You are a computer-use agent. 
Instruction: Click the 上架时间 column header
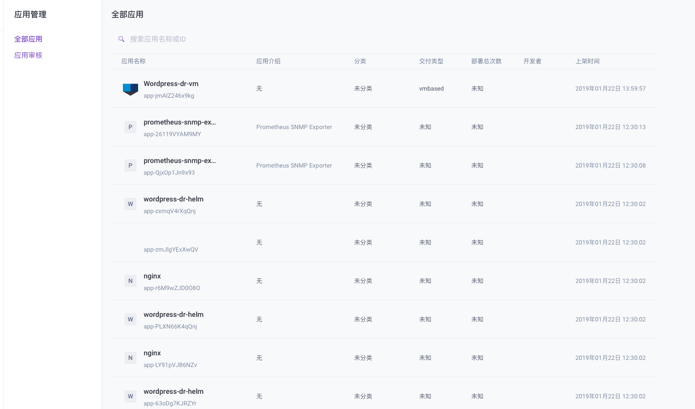588,61
